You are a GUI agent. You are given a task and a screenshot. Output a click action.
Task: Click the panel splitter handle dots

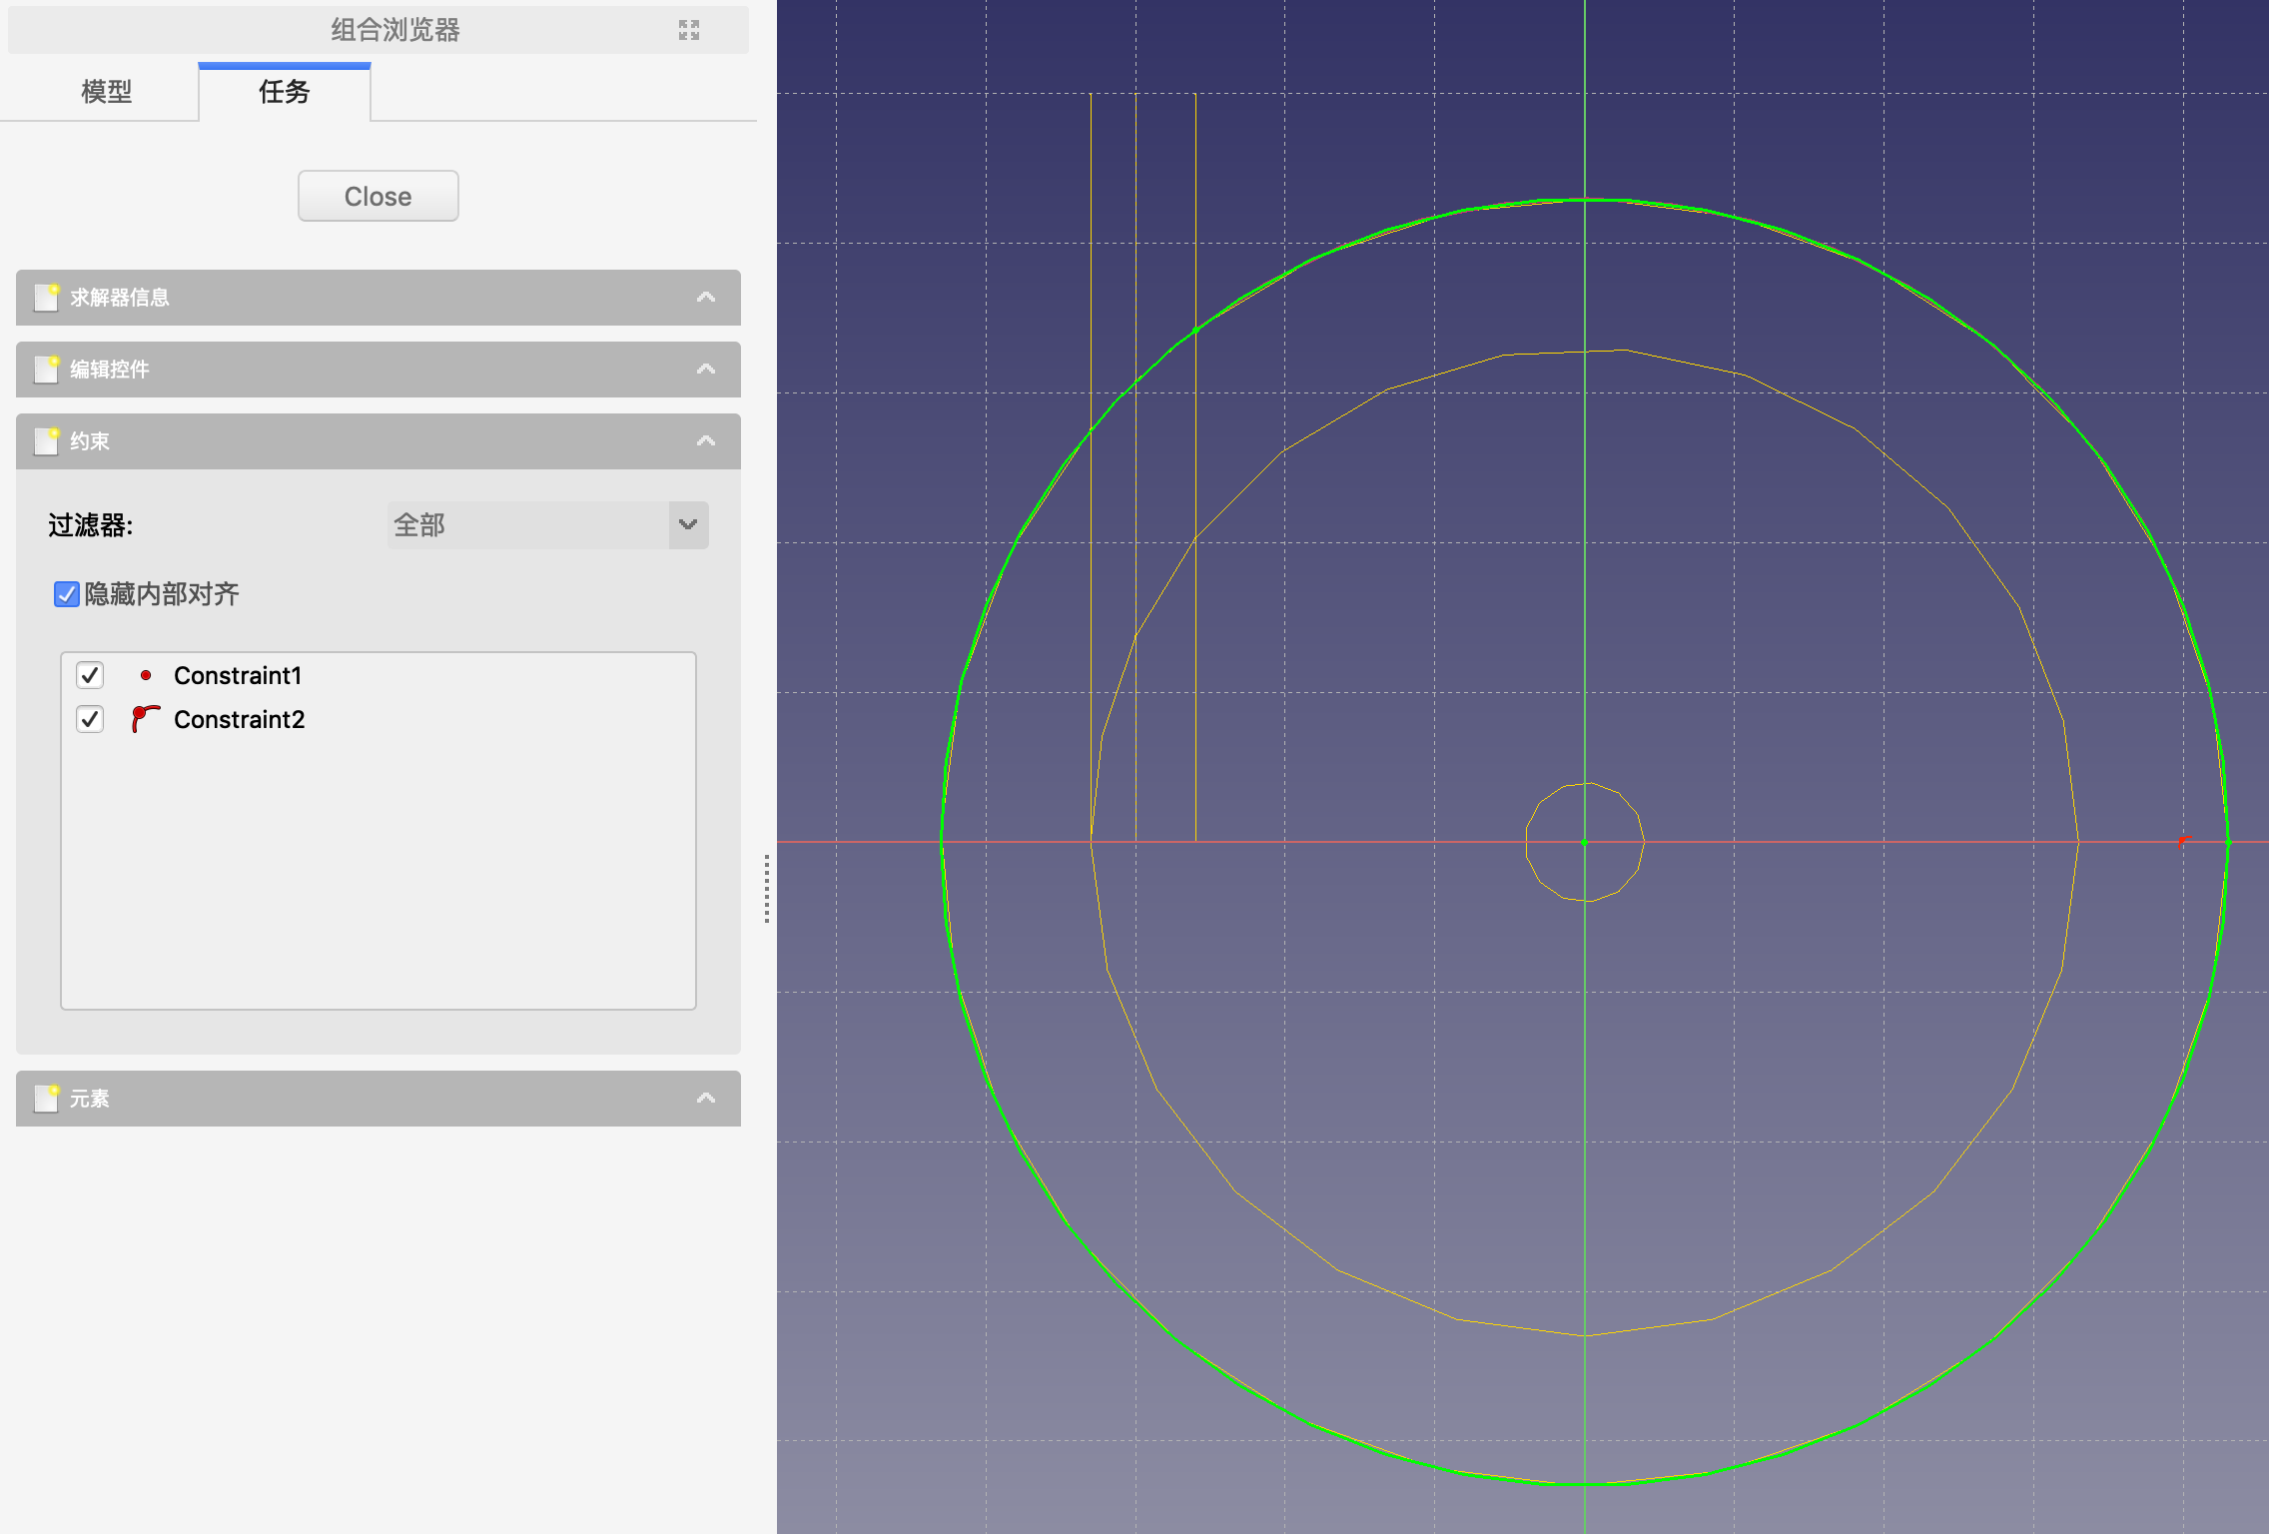766,889
